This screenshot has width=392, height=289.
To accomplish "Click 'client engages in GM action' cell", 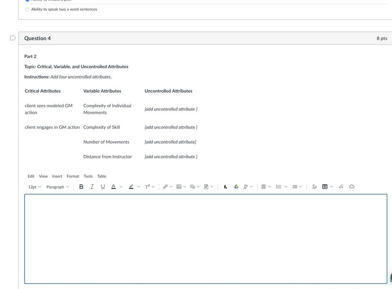I will pyautogui.click(x=52, y=127).
